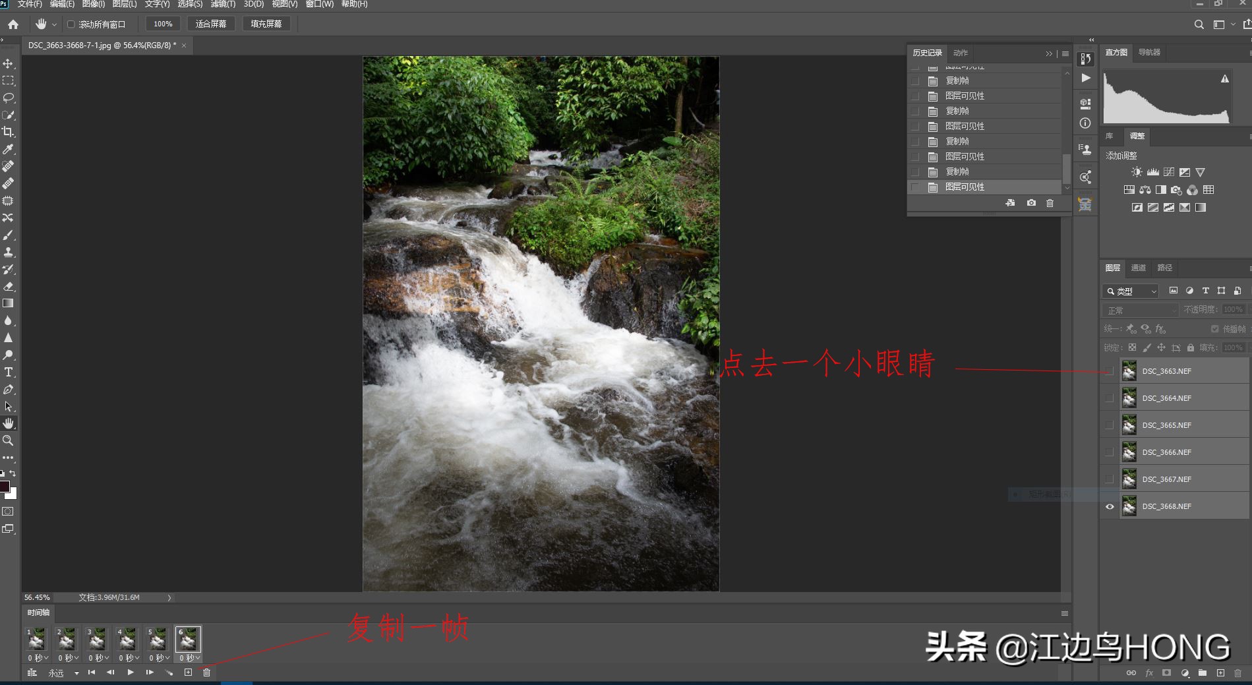Enable the scroll all windows checkbox
Image resolution: width=1252 pixels, height=685 pixels.
(x=71, y=24)
